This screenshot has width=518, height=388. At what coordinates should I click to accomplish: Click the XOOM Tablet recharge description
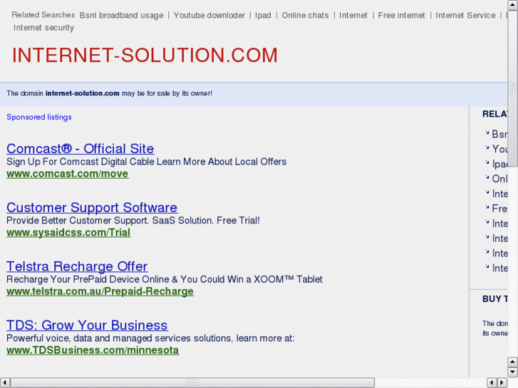click(x=165, y=279)
